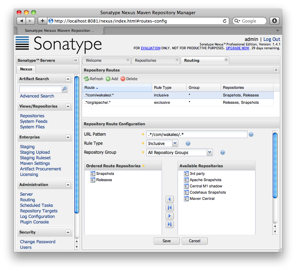Click the green Add route icon

[108, 79]
